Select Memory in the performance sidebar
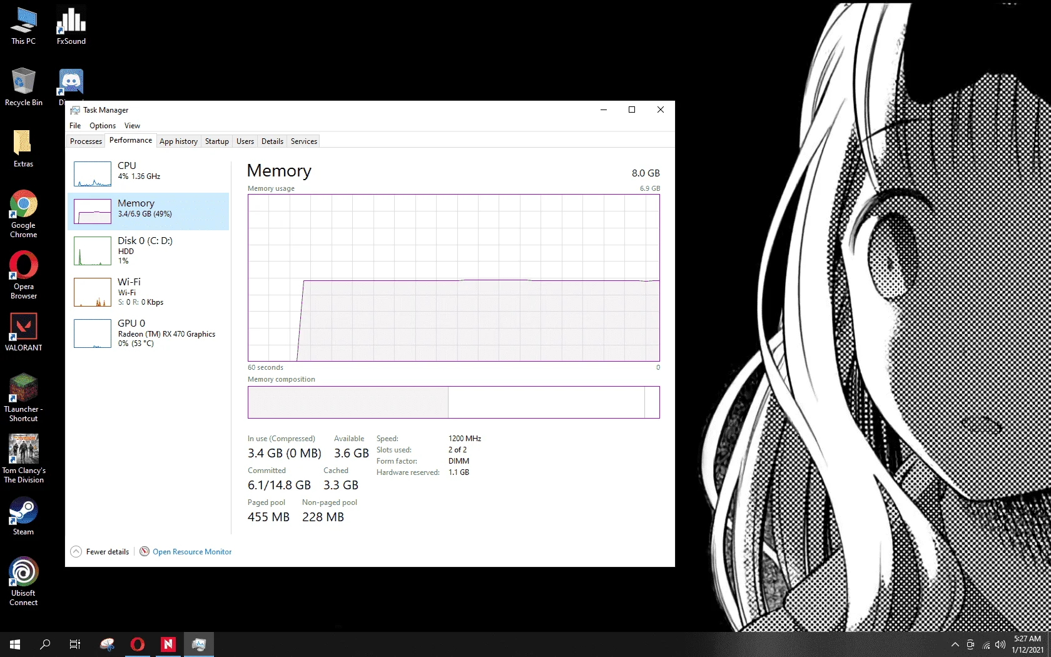The width and height of the screenshot is (1051, 657). click(x=148, y=211)
